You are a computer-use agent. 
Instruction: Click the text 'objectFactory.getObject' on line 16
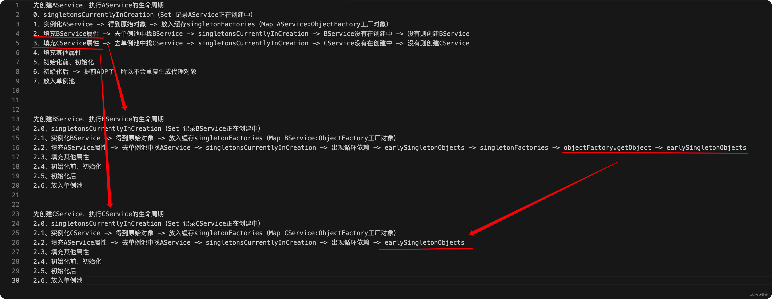click(x=607, y=147)
